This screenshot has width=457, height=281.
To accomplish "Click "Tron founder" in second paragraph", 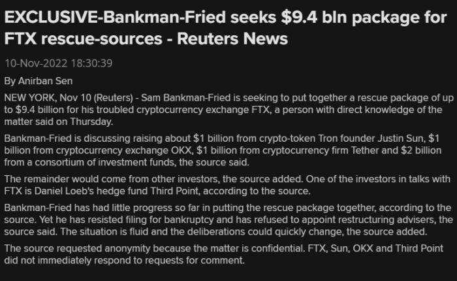I will (346, 139).
